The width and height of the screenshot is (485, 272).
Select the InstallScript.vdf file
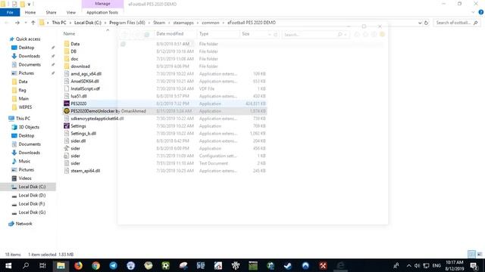click(x=86, y=88)
